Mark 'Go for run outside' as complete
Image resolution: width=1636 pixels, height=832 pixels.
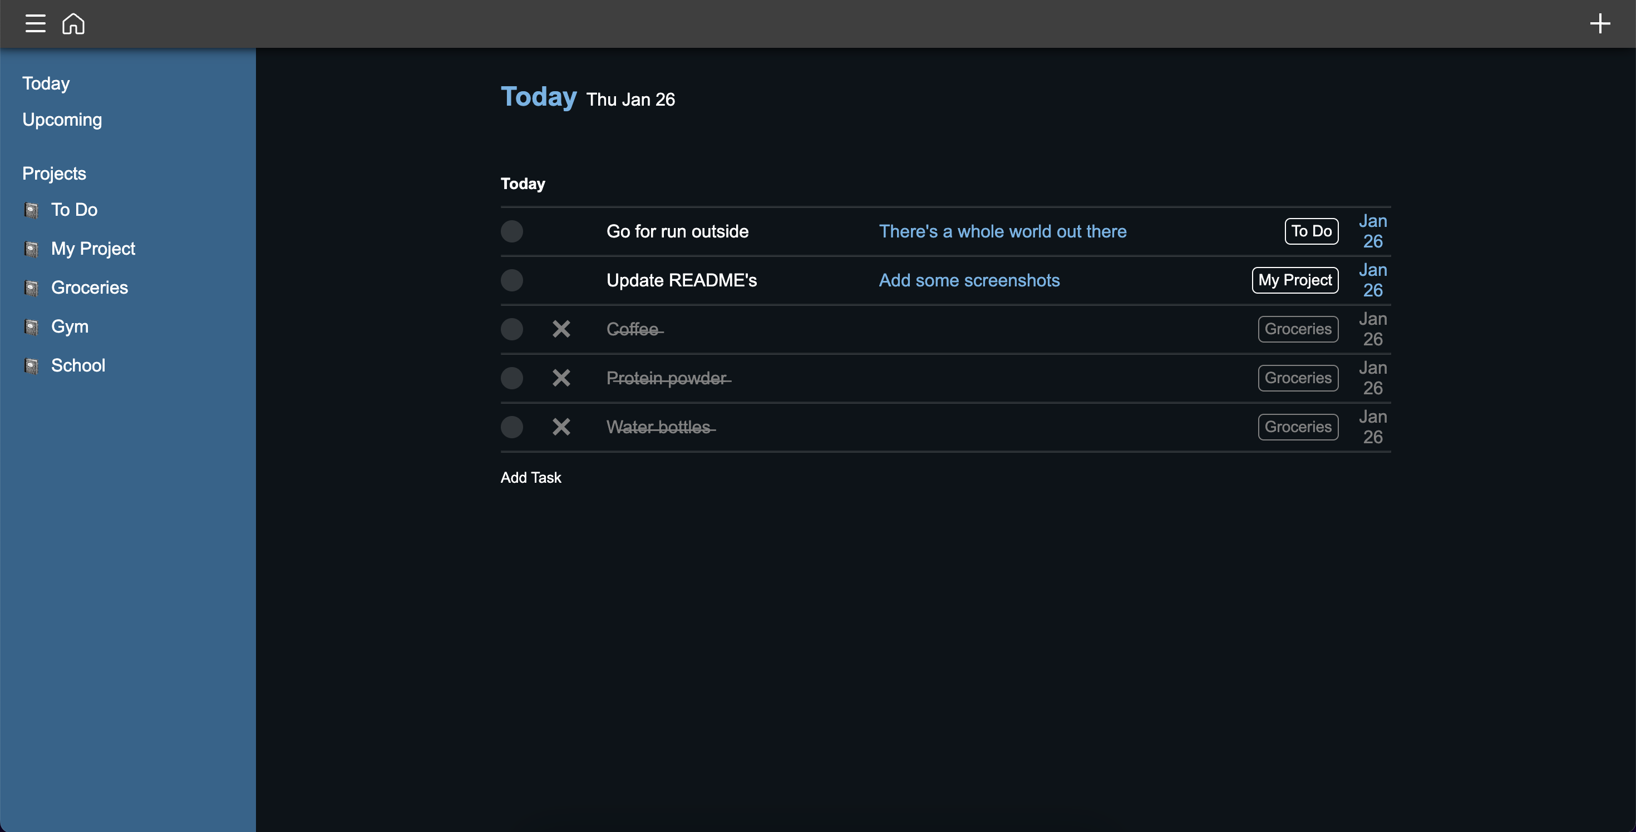click(512, 231)
